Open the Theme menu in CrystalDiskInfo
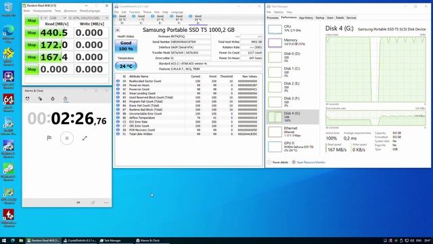433x244 pixels. (147, 12)
